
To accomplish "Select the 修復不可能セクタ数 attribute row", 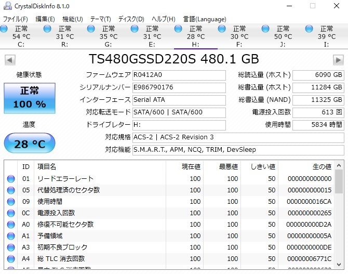I will tap(169, 225).
